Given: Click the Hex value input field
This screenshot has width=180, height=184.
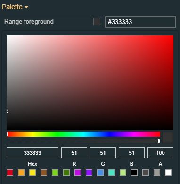Looking at the screenshot, I should [x=33, y=153].
